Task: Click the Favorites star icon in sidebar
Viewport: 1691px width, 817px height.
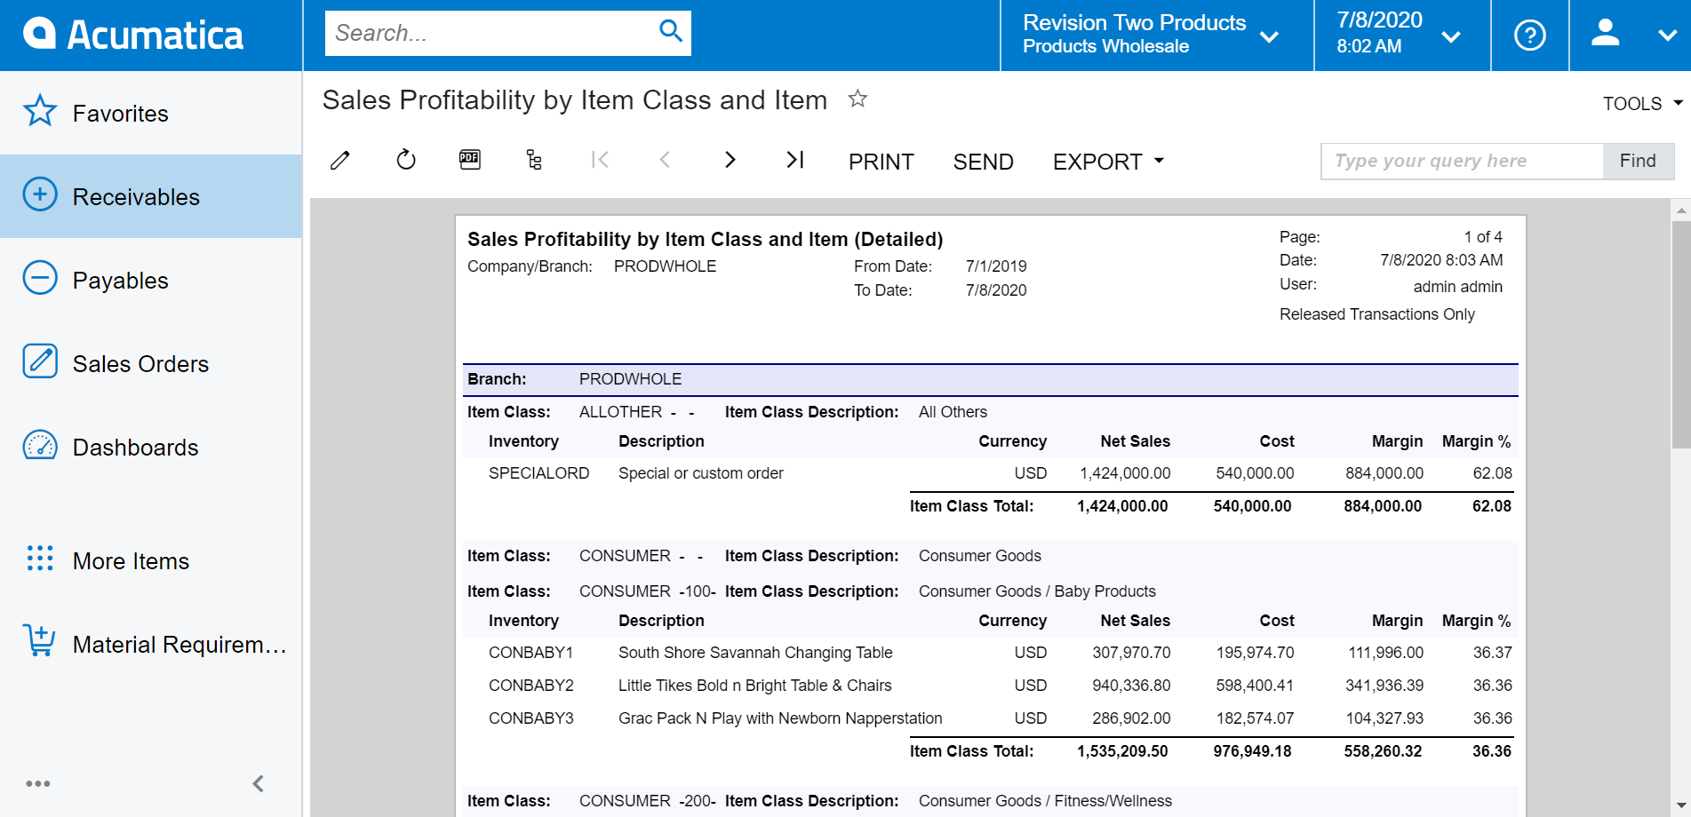Action: point(40,112)
